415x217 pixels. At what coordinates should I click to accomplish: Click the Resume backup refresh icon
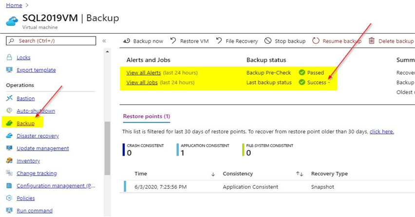(x=316, y=41)
